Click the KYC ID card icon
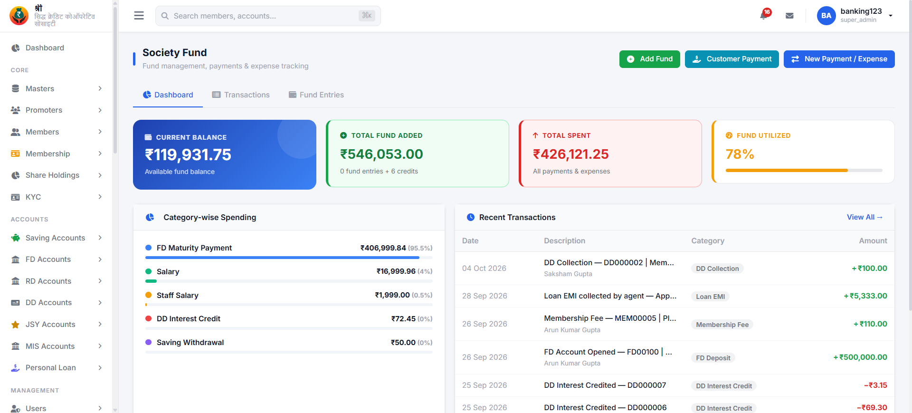Viewport: 912px width, 413px height. click(16, 197)
